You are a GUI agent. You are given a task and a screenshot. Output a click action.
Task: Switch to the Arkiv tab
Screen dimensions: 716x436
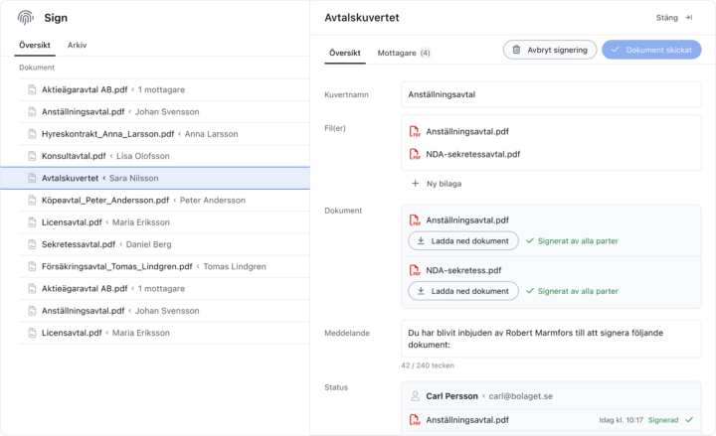[77, 45]
